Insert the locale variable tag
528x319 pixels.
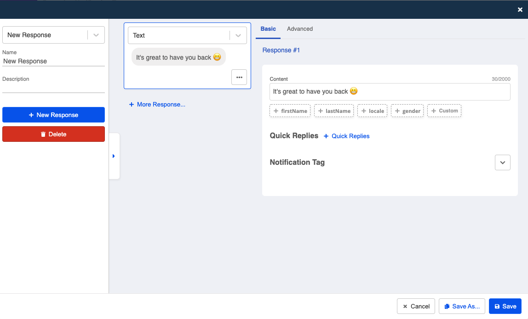[372, 111]
